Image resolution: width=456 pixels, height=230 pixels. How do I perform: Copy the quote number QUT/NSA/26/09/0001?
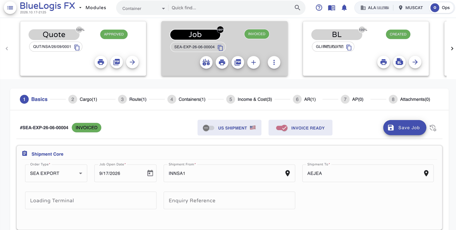[77, 47]
